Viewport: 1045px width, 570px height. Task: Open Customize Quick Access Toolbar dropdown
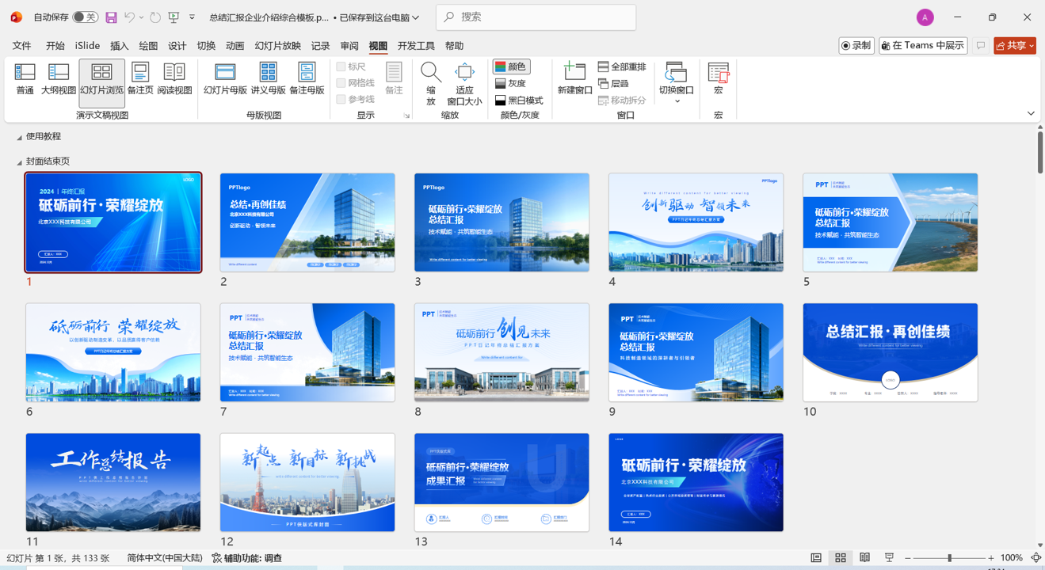tap(192, 17)
